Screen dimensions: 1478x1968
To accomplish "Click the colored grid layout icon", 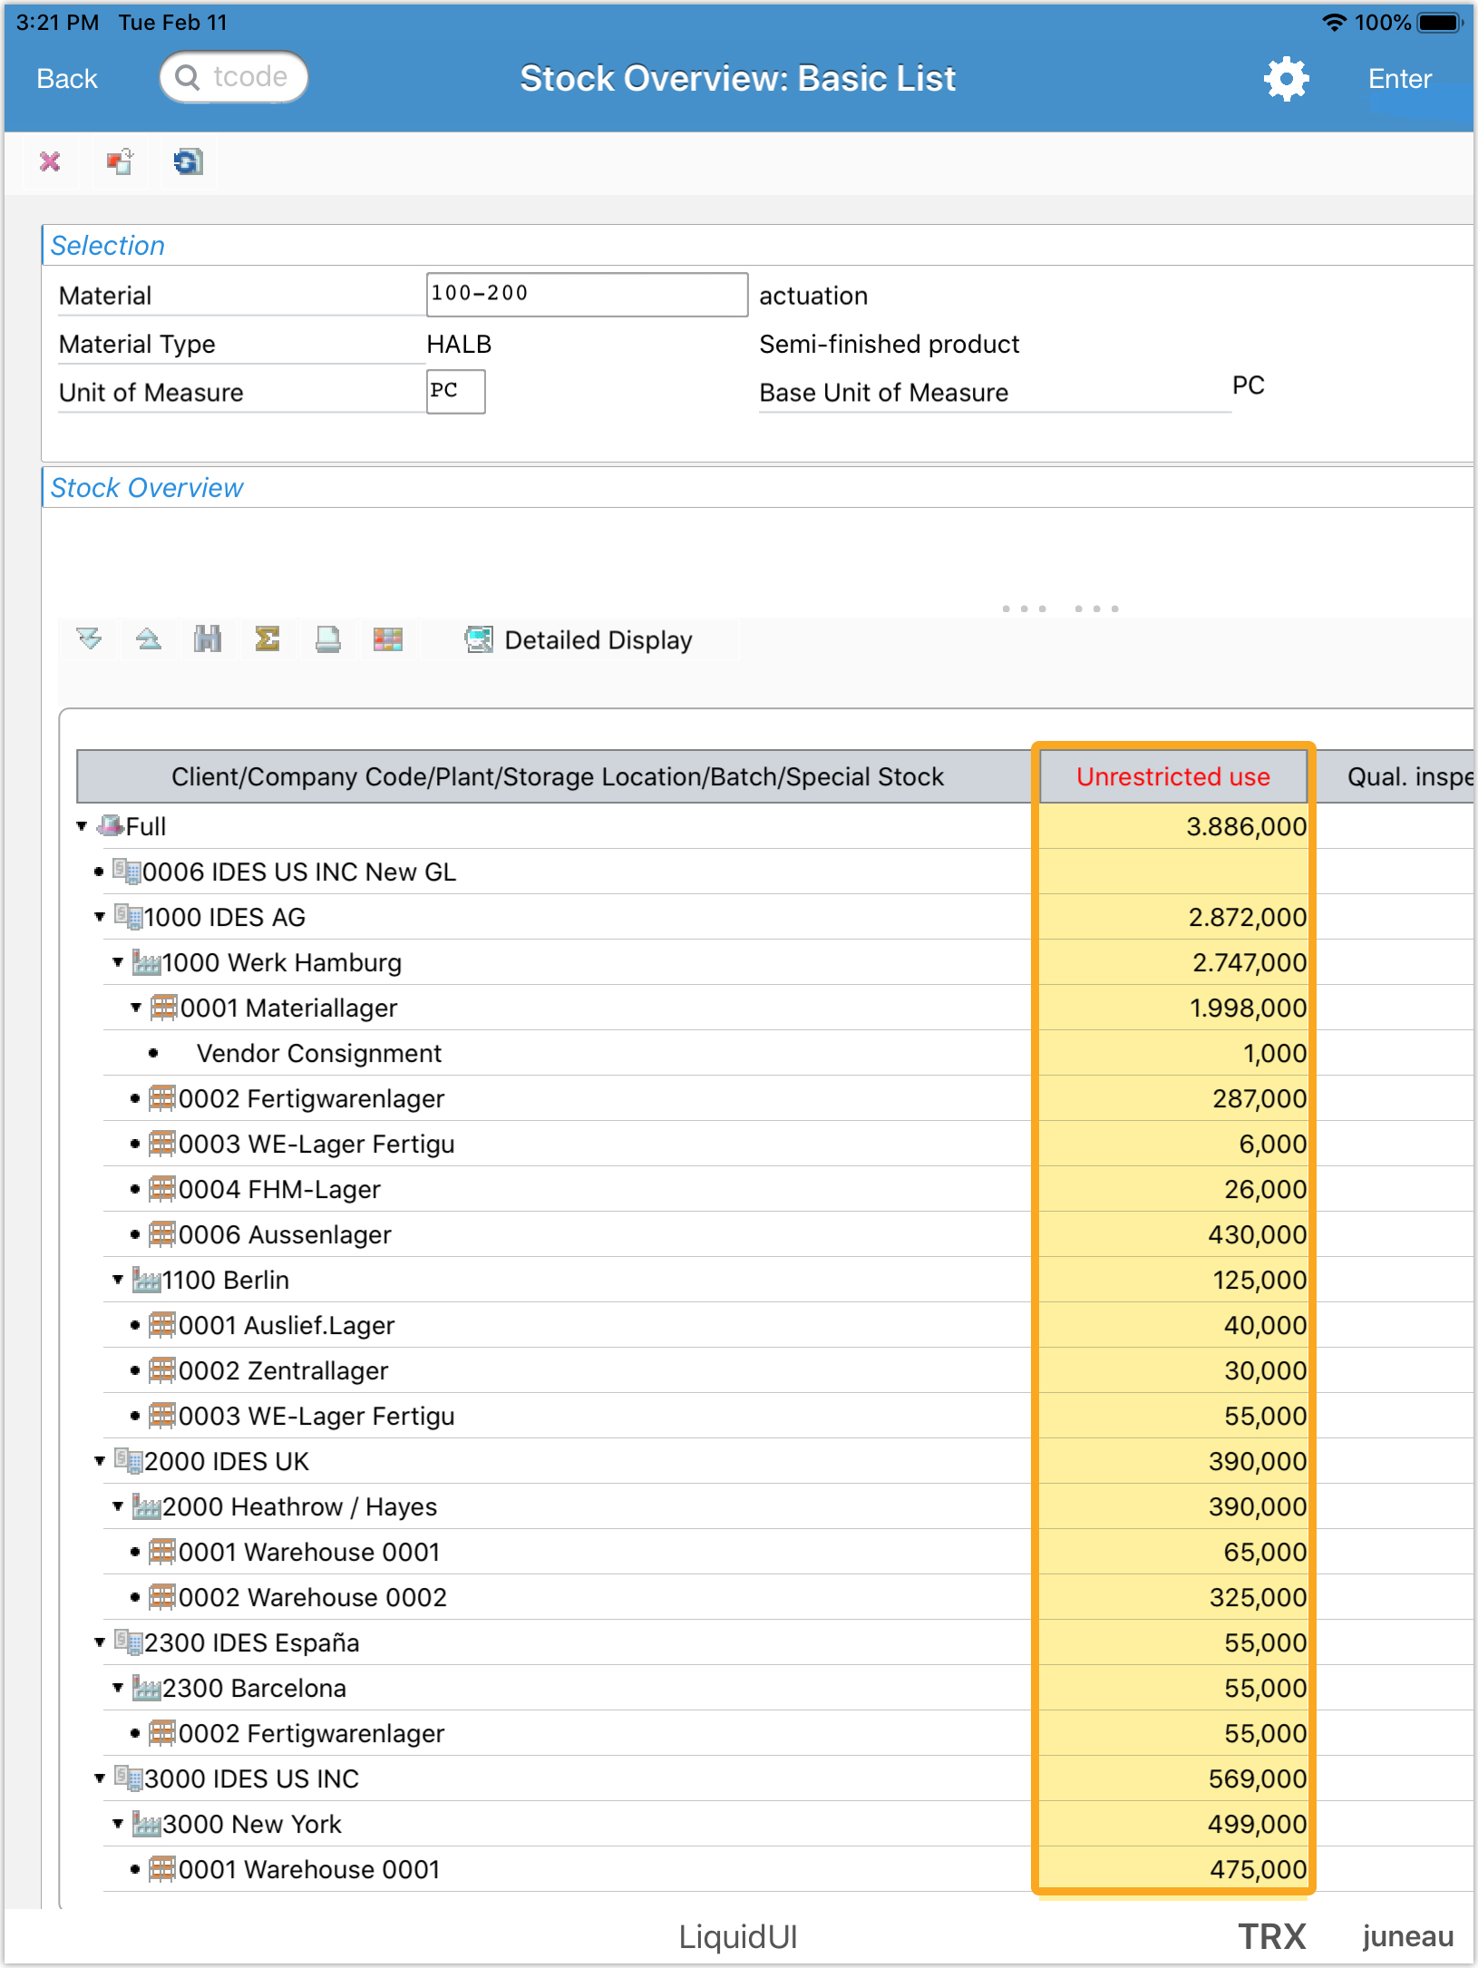I will (x=387, y=639).
